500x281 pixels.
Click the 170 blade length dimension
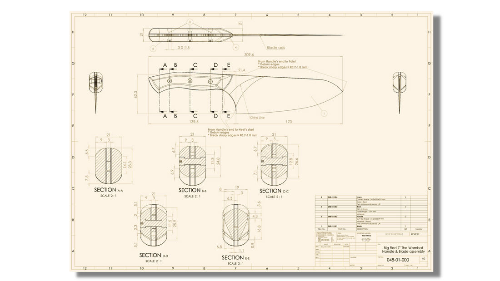(x=289, y=122)
